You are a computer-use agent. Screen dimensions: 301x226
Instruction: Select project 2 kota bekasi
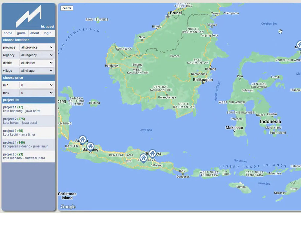point(28,121)
